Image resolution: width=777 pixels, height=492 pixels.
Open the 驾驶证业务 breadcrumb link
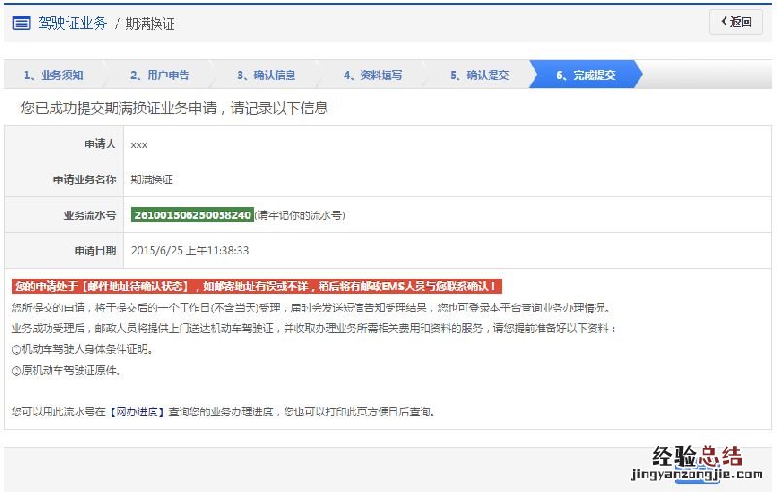tap(72, 23)
